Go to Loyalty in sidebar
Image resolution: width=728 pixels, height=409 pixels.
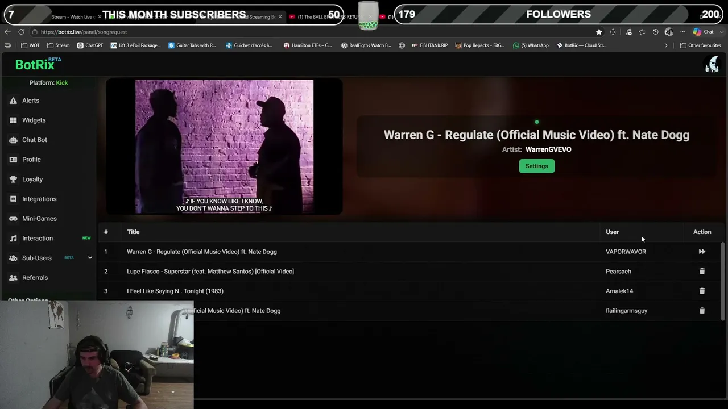(32, 180)
